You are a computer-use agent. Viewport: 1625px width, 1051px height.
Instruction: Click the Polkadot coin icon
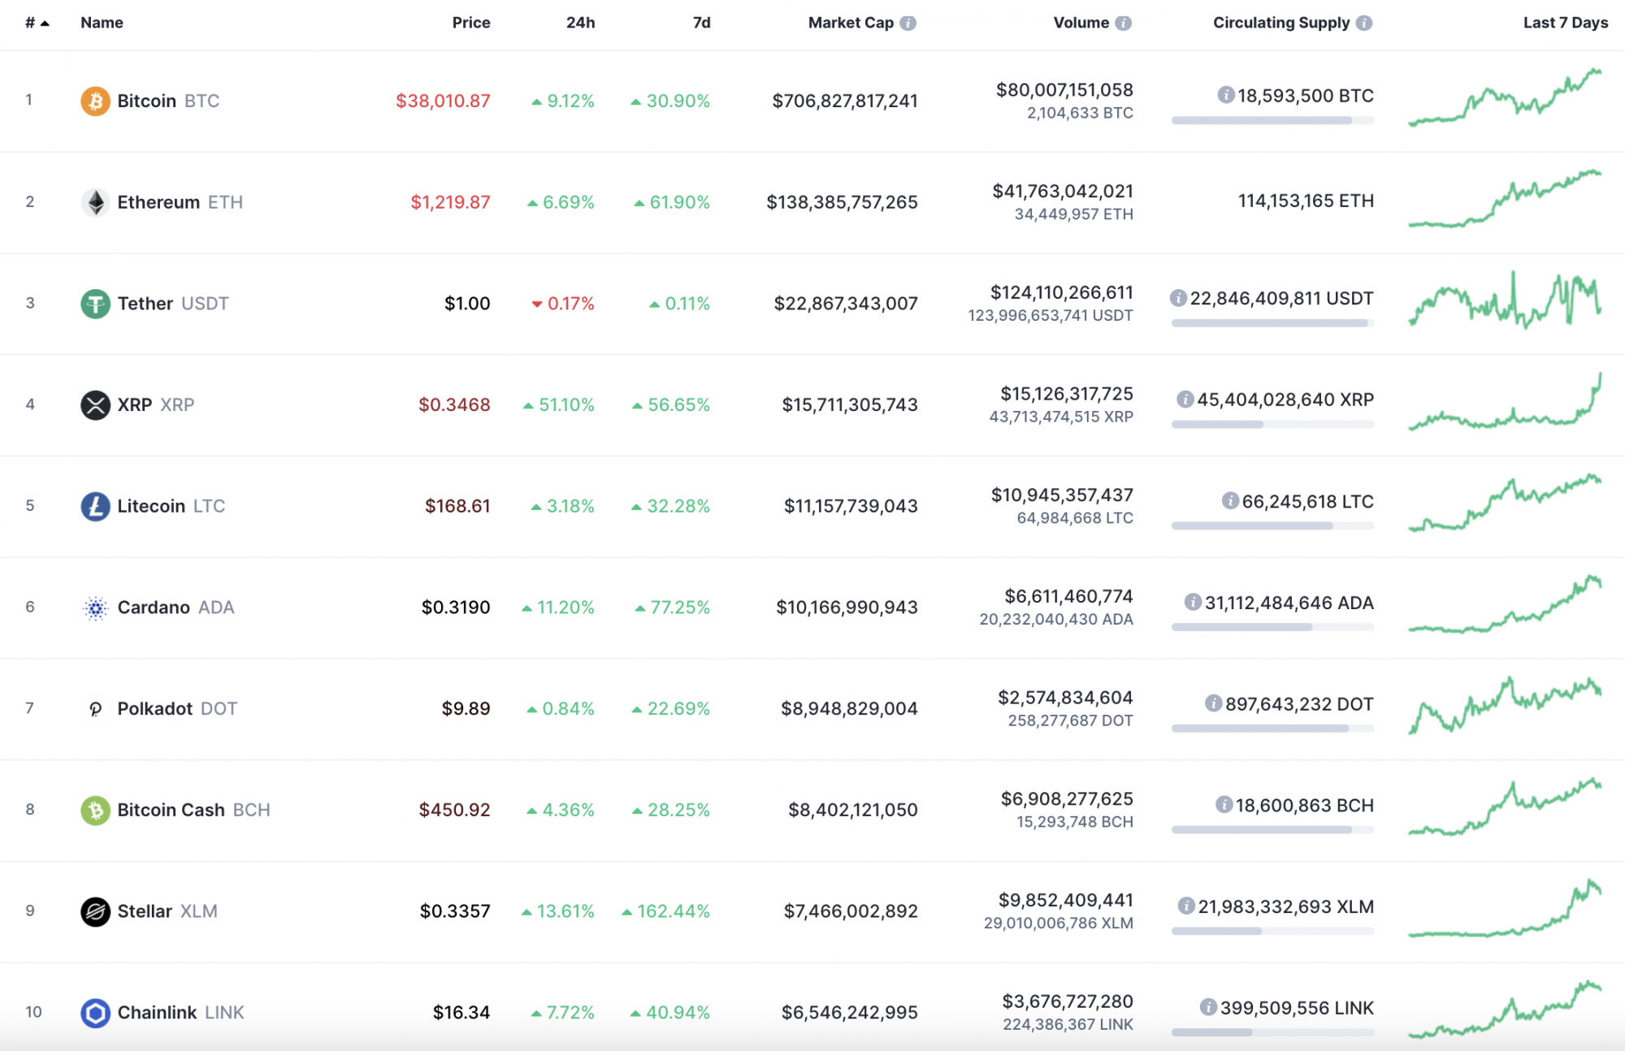[95, 708]
